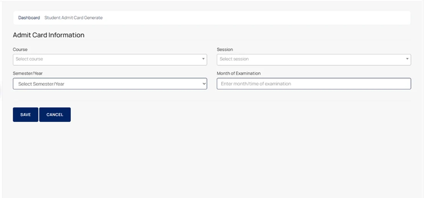424x198 pixels.
Task: Click the Admit Card Information heading
Action: pyautogui.click(x=49, y=35)
